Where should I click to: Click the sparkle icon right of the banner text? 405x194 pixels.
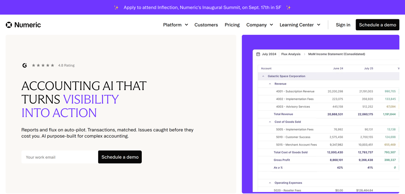(x=288, y=7)
